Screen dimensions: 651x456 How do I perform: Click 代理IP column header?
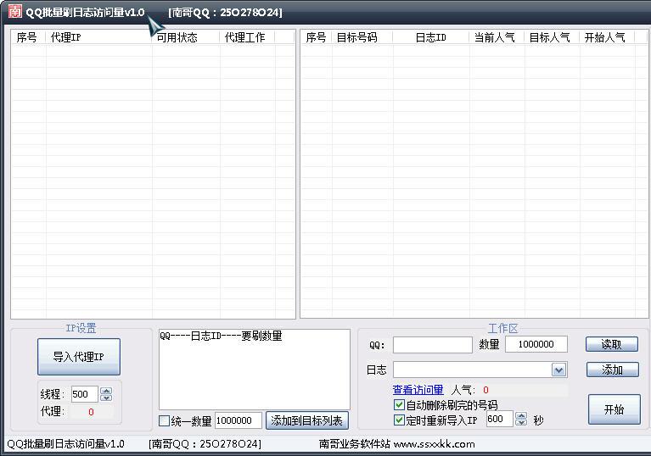point(98,37)
